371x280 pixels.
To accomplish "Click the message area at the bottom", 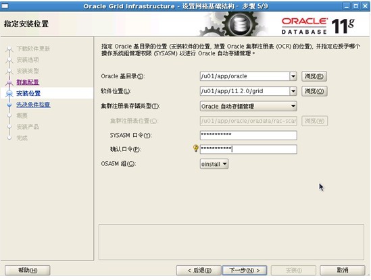I will click(x=231, y=242).
